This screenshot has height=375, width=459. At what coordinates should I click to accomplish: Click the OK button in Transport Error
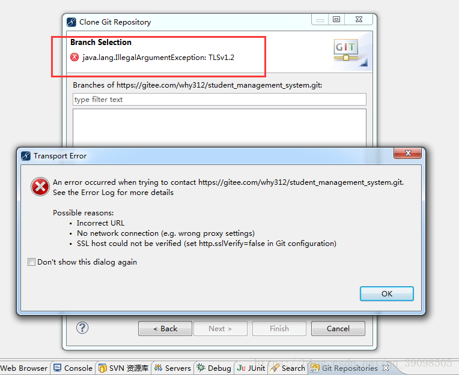pos(386,293)
